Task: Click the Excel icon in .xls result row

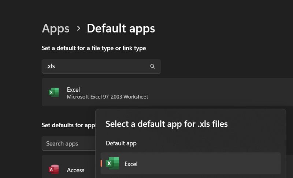Action: 54,92
